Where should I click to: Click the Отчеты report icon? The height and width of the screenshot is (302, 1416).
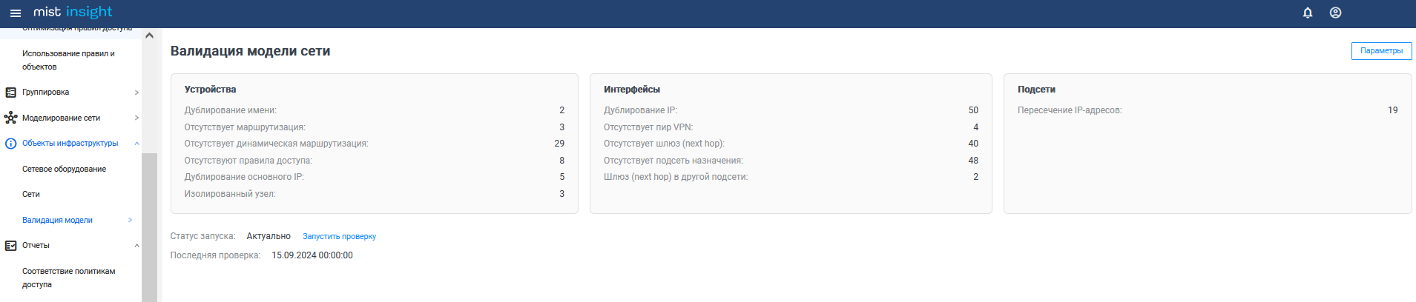[x=11, y=246]
